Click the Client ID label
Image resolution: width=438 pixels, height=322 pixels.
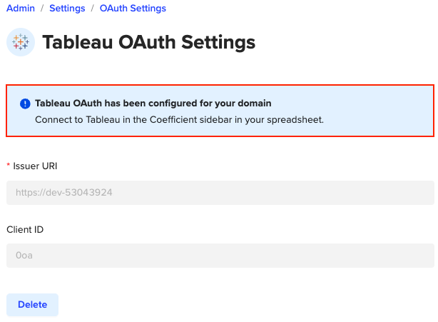click(26, 229)
